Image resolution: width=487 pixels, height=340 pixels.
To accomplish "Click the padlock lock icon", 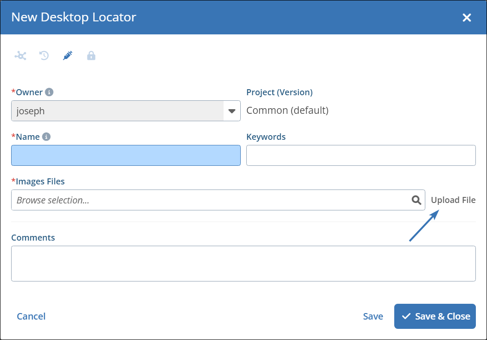I will pos(91,56).
